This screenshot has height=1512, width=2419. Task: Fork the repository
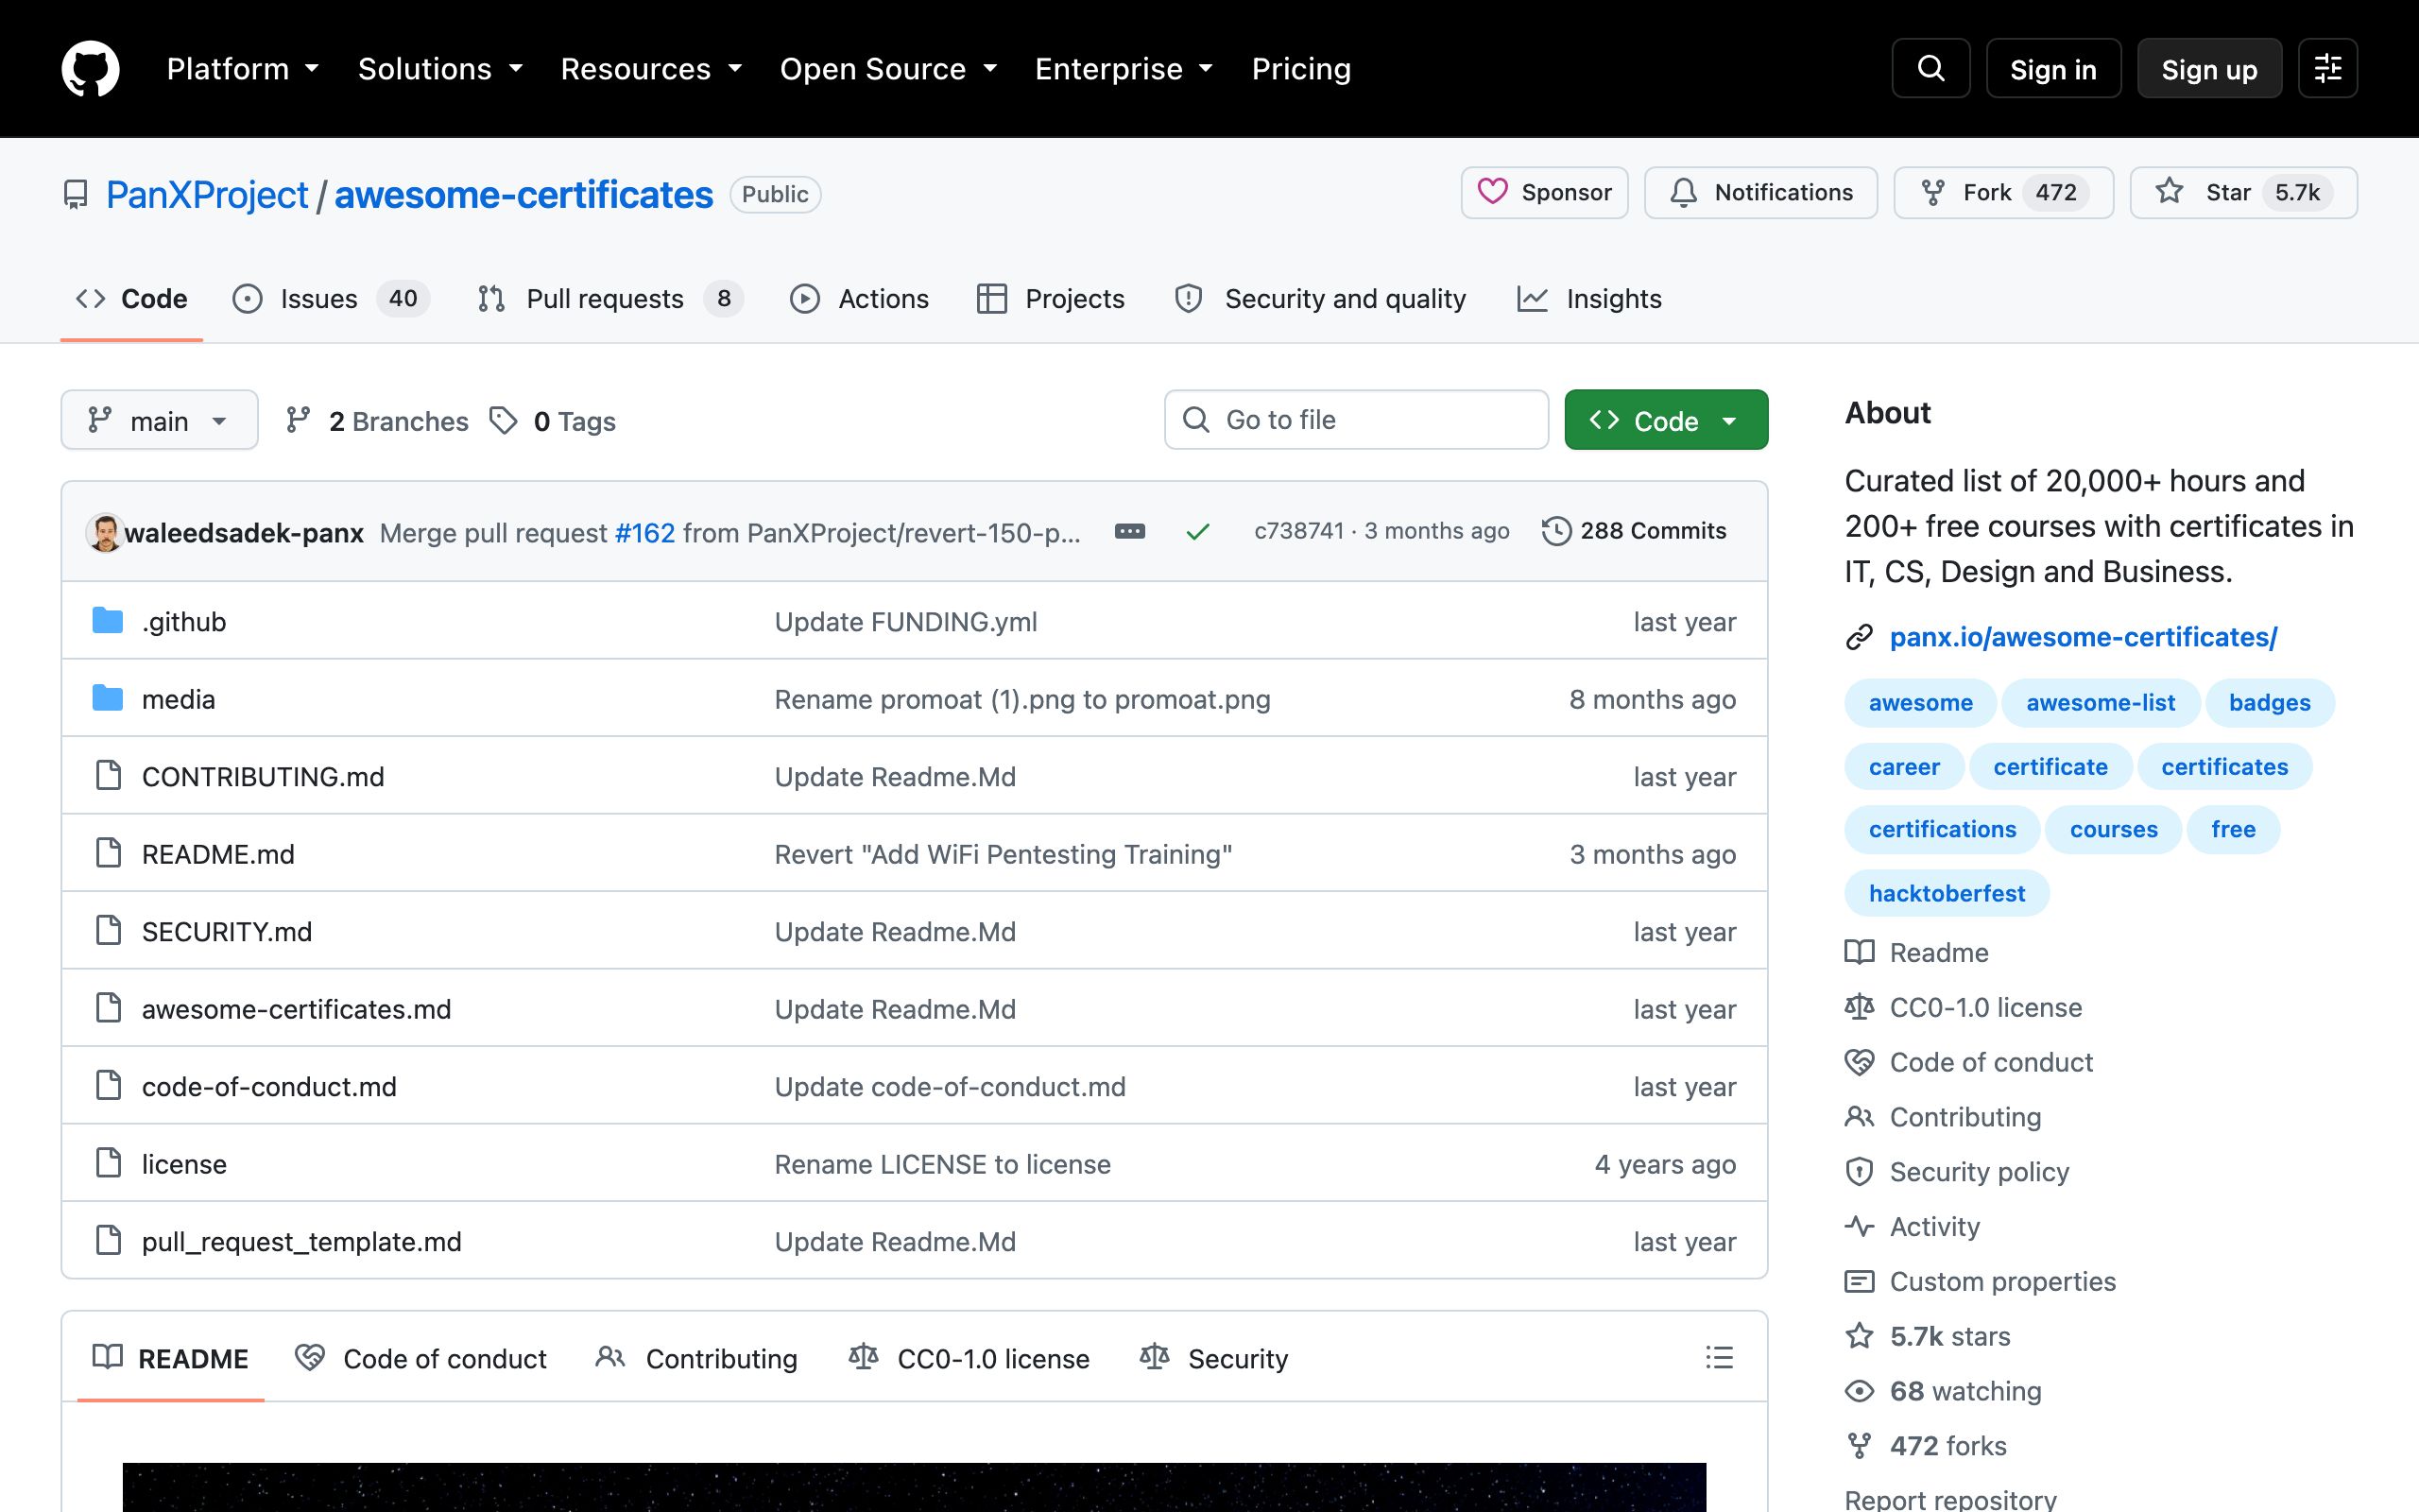pos(2003,192)
